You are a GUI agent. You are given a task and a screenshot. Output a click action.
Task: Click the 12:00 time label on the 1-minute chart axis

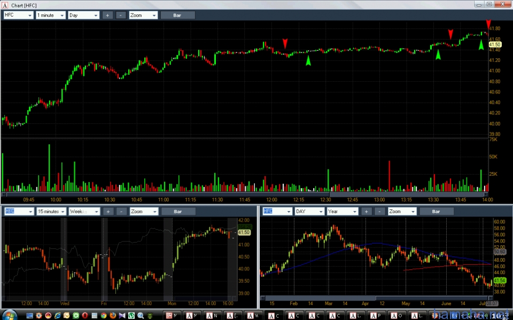[x=271, y=200]
